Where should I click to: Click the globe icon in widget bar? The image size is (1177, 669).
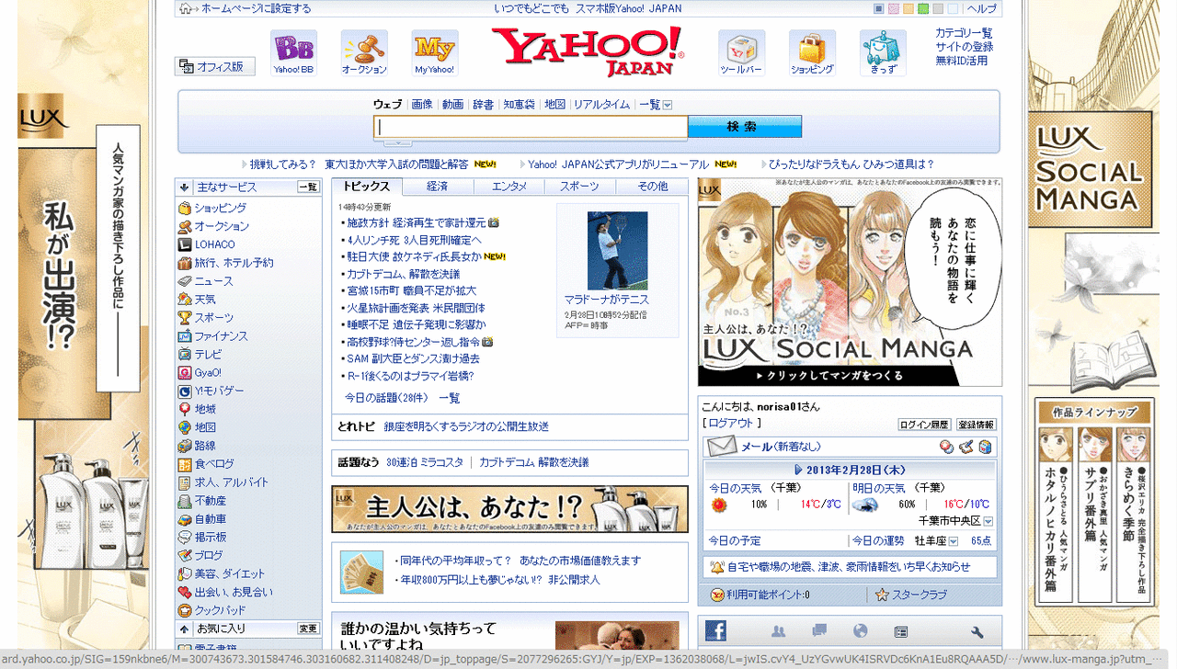[x=861, y=631]
